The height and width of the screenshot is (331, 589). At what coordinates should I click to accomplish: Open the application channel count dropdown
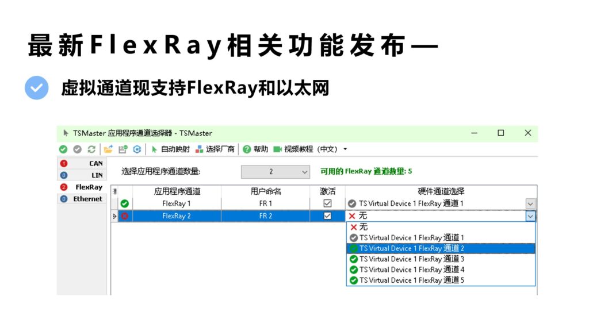pos(306,172)
